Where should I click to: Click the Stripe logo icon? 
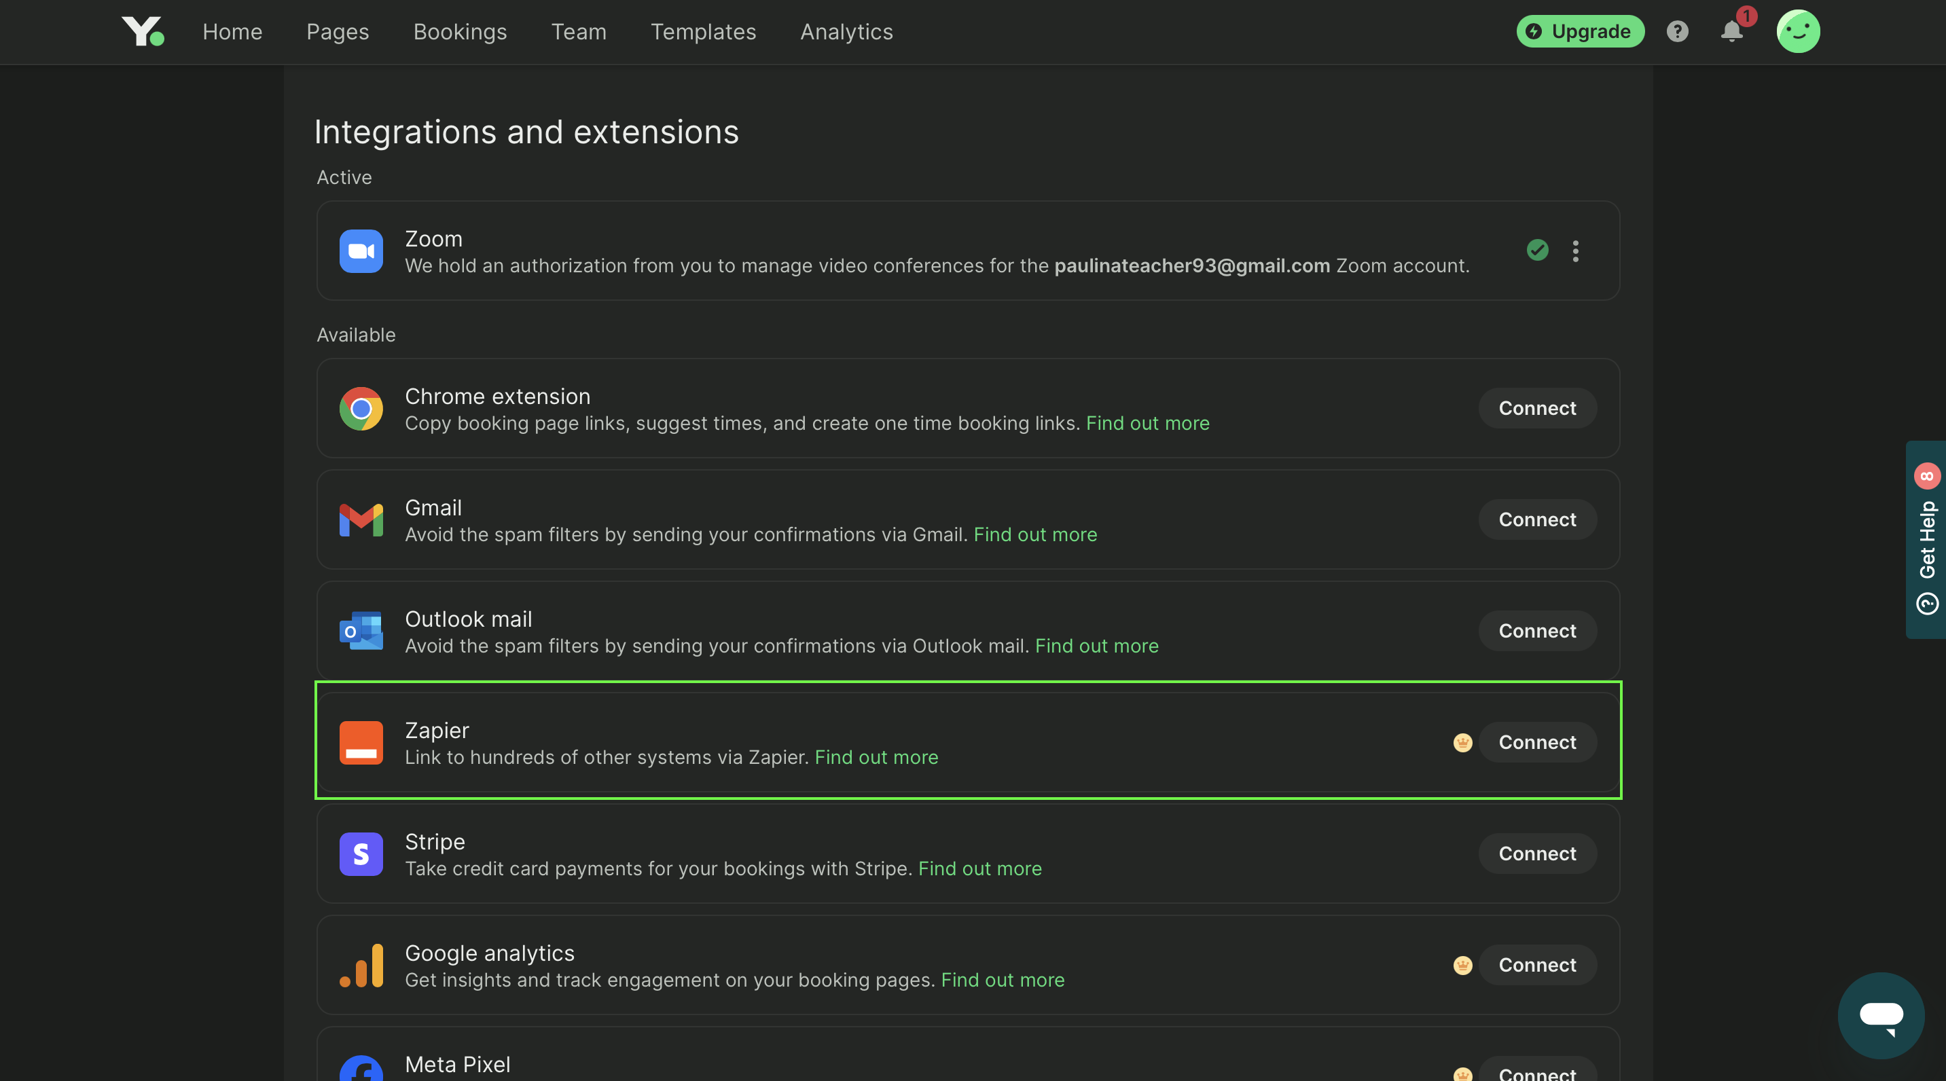point(361,854)
